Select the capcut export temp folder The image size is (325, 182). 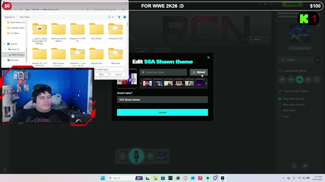coord(40,33)
